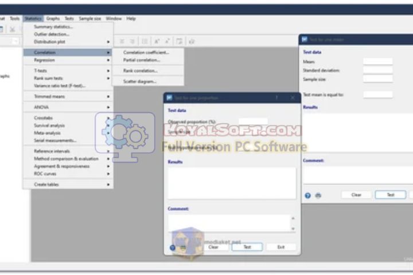413x275 pixels.
Task: Click Test in the Test for one proportion dialog
Action: [x=247, y=247]
